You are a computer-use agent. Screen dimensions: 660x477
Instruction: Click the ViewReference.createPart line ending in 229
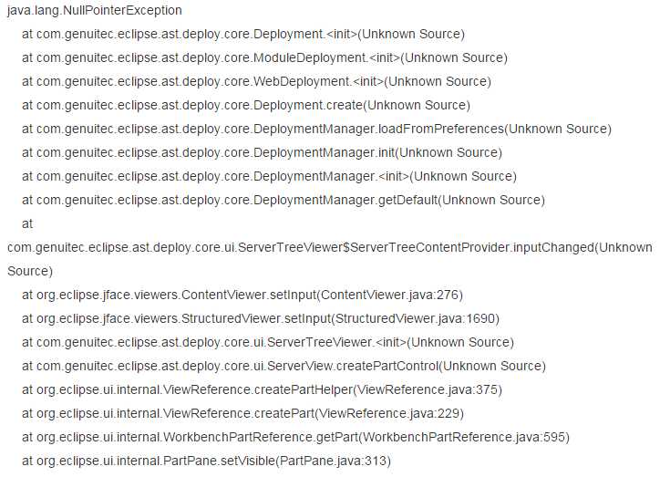[243, 413]
